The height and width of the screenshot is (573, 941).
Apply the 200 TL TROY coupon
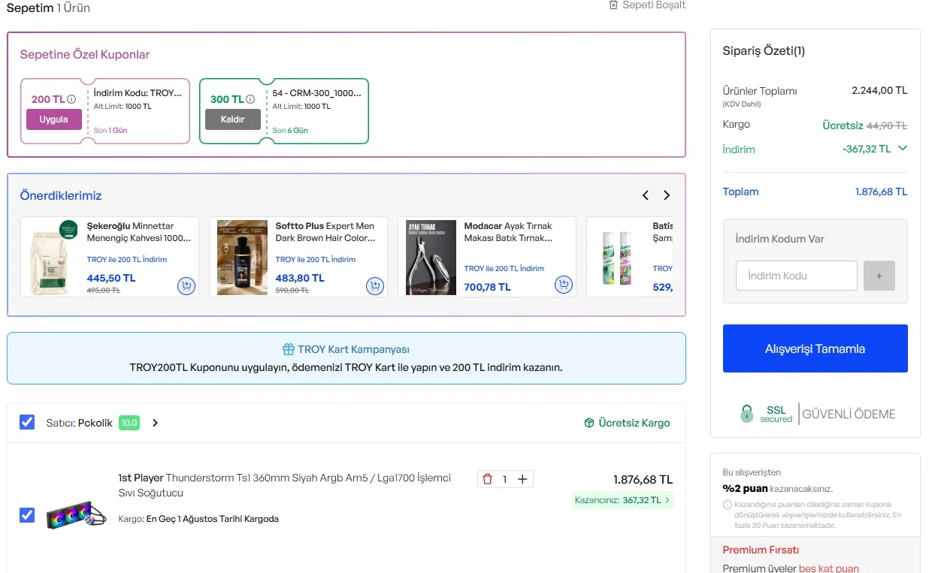tap(54, 119)
